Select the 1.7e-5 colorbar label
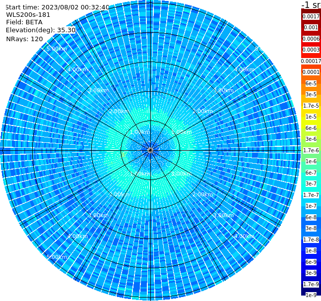321x301 pixels. [x=311, y=106]
